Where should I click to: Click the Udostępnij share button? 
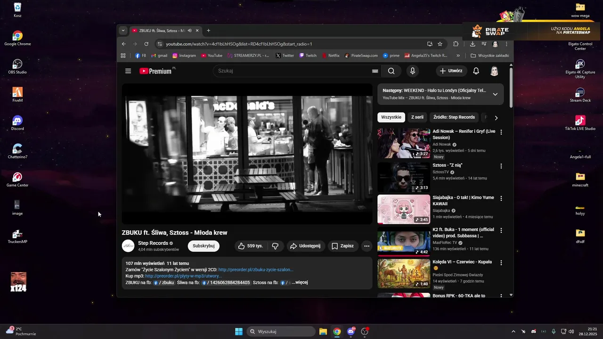tap(305, 246)
